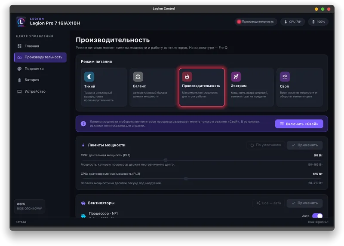Click the Все — авто fans button
344x246 pixels.
[268, 203]
